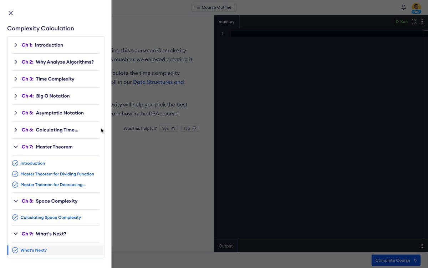The height and width of the screenshot is (268, 428).
Task: Open Output panel more options menu
Action: coord(422,246)
